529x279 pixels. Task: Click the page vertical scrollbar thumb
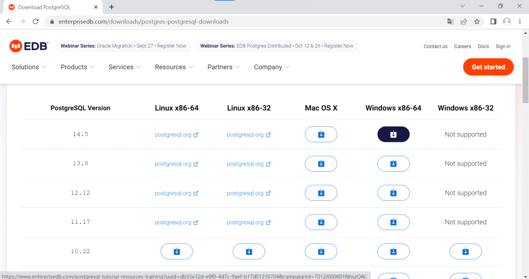525,80
